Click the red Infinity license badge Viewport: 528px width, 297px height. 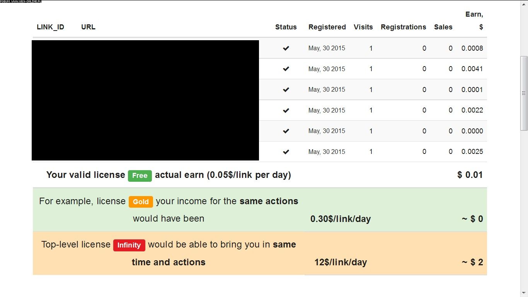(x=129, y=245)
